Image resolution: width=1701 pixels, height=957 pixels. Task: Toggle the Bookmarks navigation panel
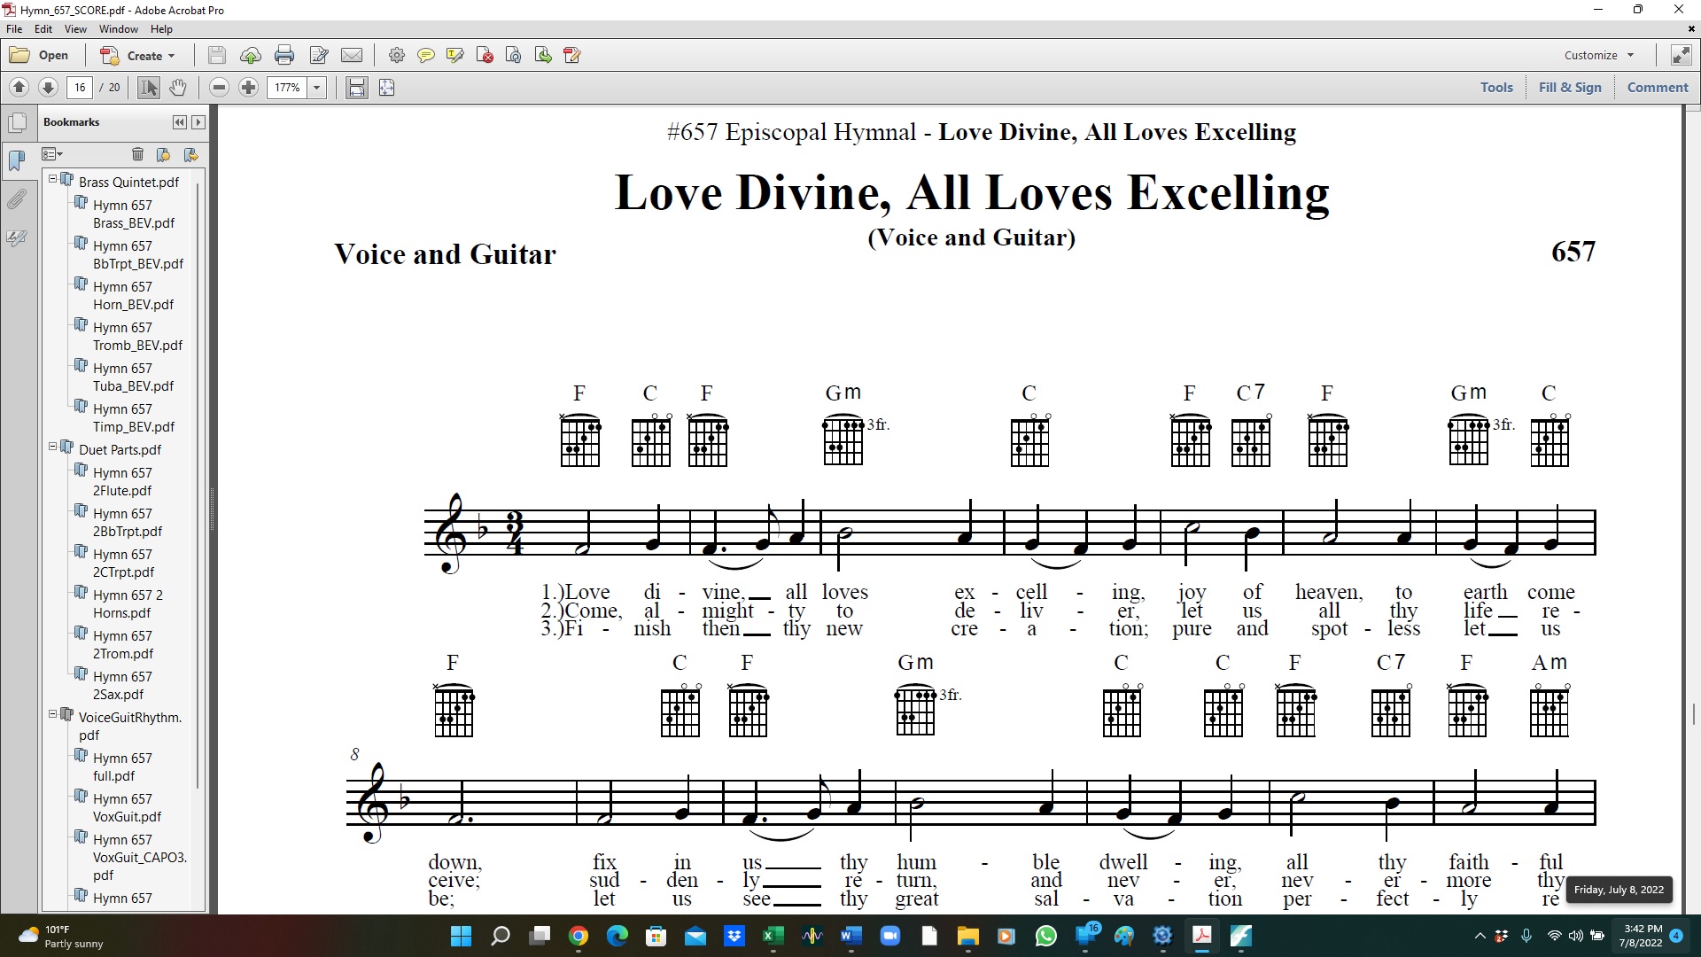[17, 160]
